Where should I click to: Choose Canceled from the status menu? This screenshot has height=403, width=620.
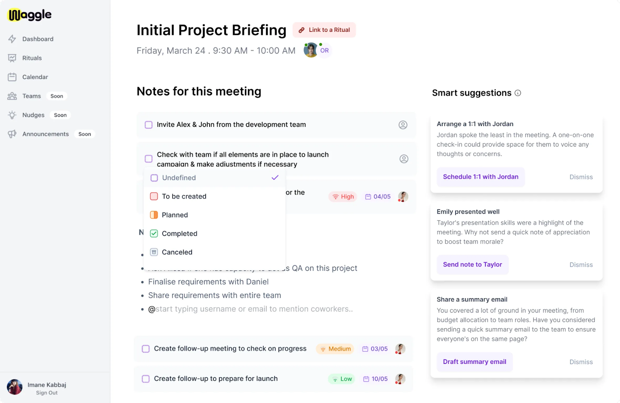pyautogui.click(x=177, y=252)
